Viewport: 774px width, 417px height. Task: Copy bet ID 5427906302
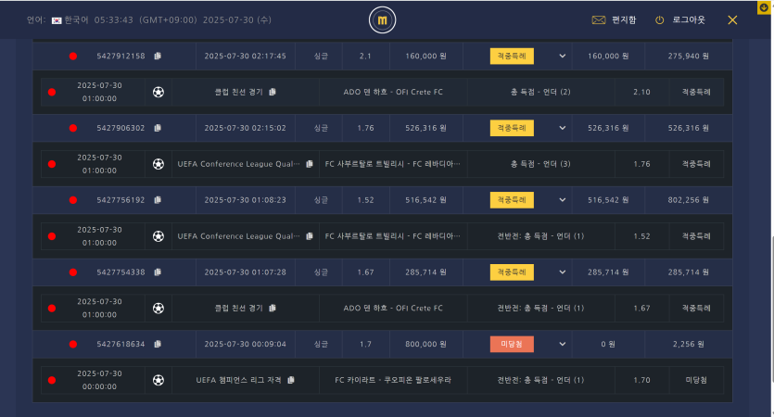(x=158, y=128)
